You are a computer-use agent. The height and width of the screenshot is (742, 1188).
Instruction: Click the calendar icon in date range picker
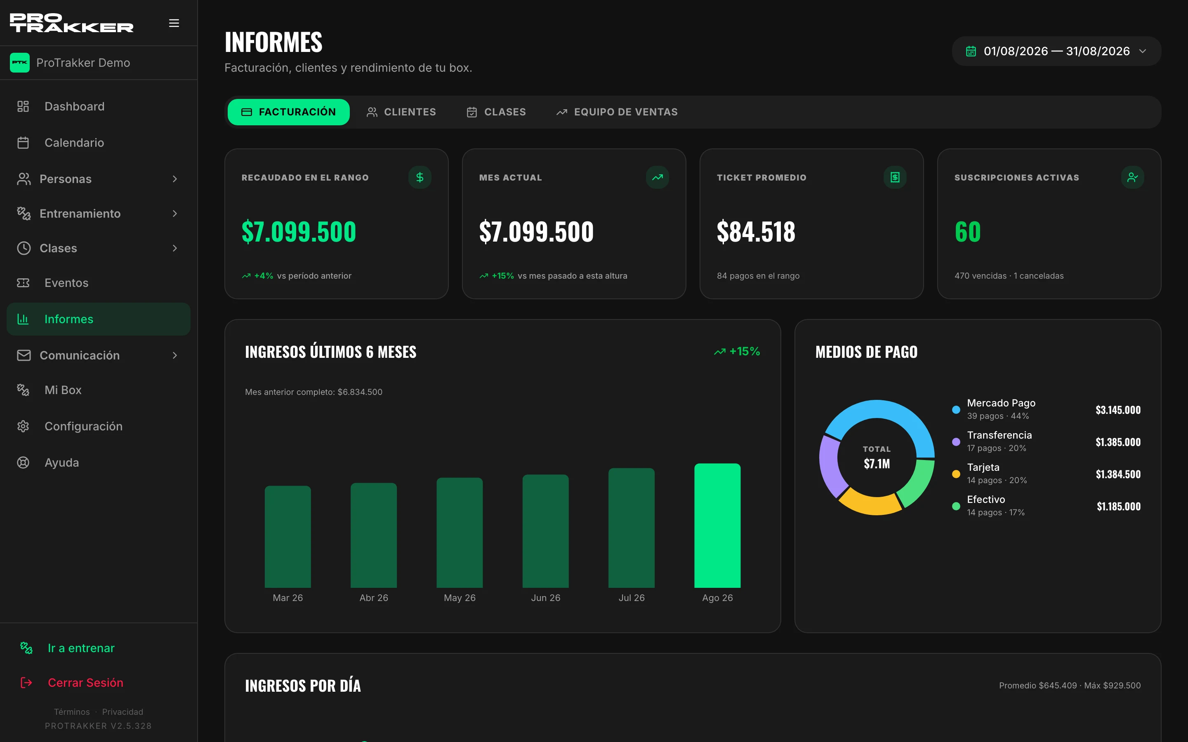971,51
